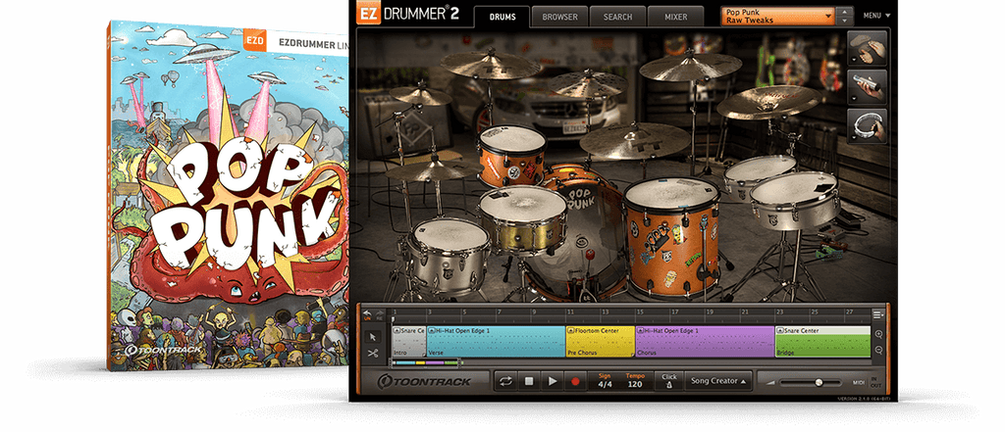Stop playback with the stop button
This screenshot has width=1005, height=432.
(x=529, y=381)
